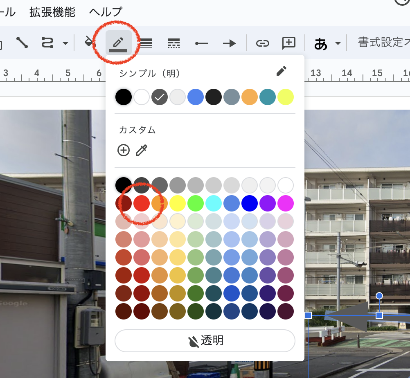Pick a color with the eyedropper tool
The width and height of the screenshot is (410, 378).
(x=141, y=150)
